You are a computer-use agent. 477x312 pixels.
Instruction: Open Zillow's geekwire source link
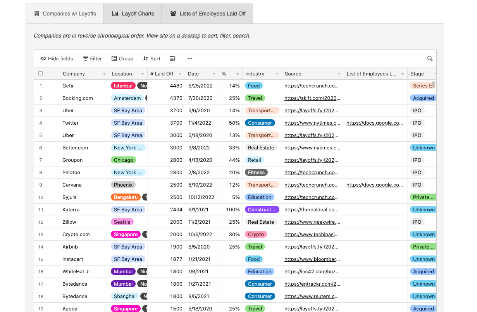click(312, 222)
